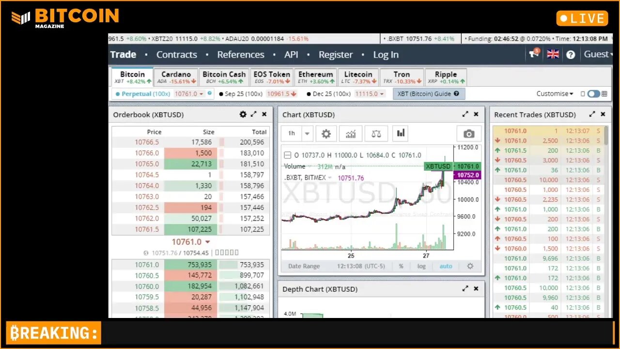Open the API menu

point(291,55)
